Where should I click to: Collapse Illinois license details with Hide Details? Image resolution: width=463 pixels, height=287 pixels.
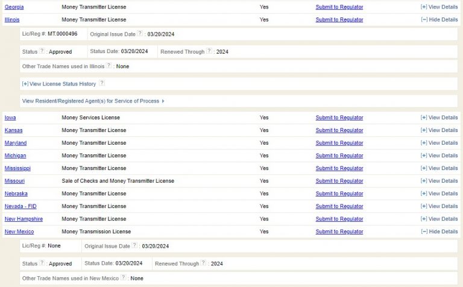pyautogui.click(x=439, y=20)
